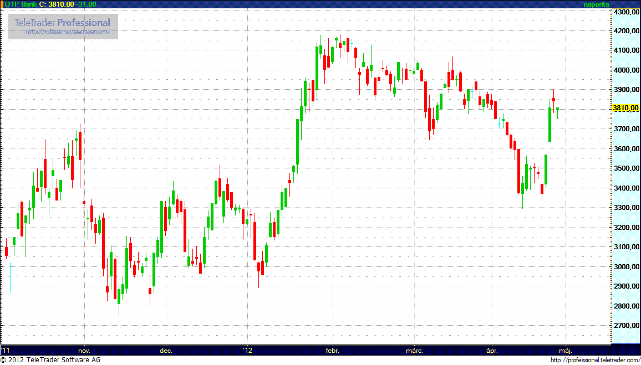Click the 4000,00 price axis label
This screenshot has height=365, width=641.
625,70
